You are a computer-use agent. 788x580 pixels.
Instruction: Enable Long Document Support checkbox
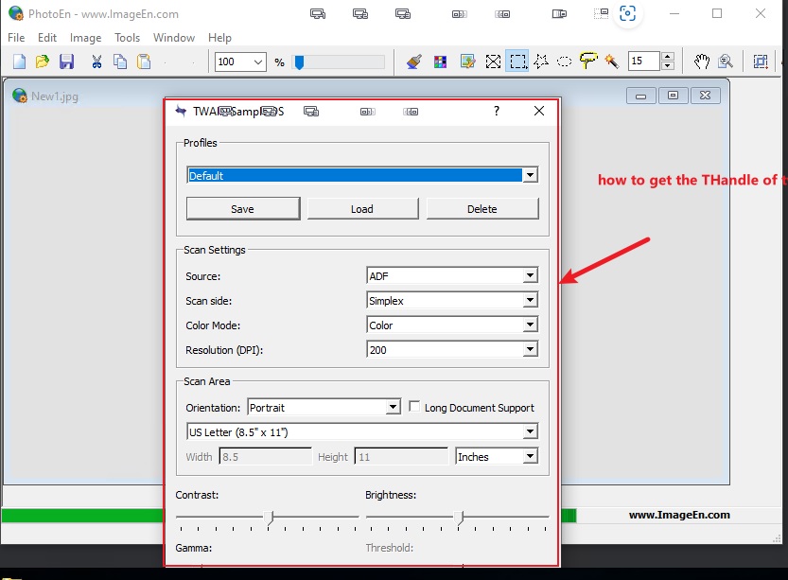(x=414, y=407)
